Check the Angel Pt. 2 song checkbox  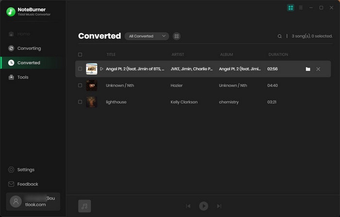coord(80,69)
